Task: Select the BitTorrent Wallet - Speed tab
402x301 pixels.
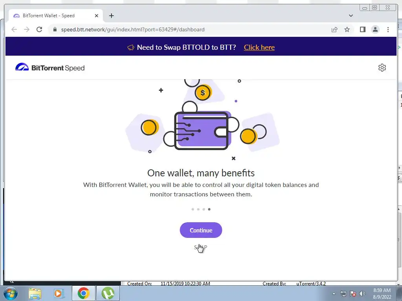Action: (56, 16)
